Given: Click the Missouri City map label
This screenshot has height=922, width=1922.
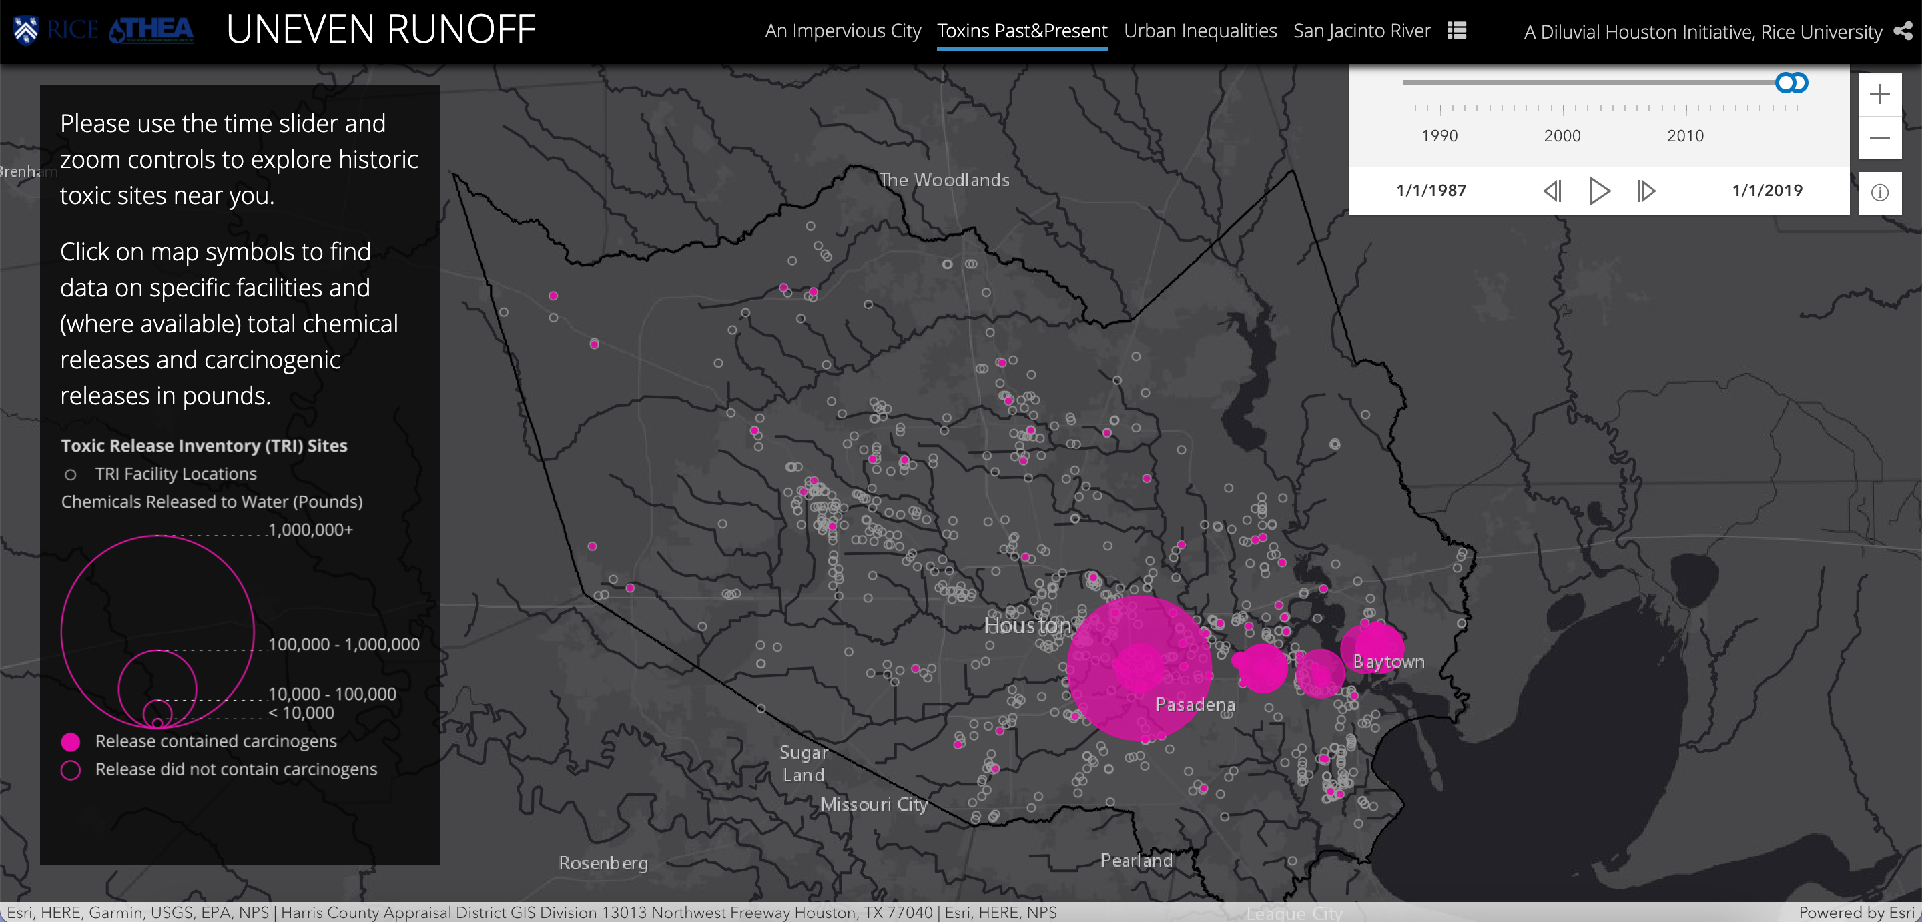Looking at the screenshot, I should click(874, 804).
